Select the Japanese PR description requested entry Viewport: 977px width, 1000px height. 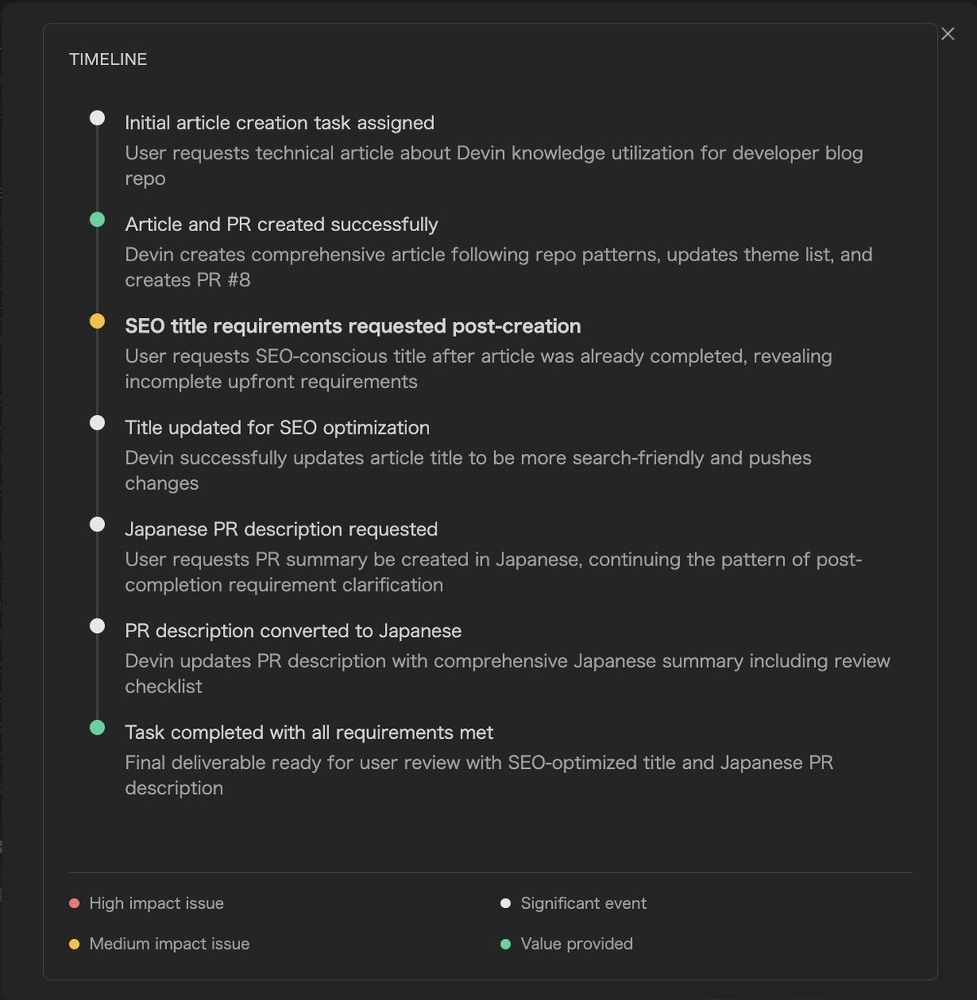(281, 530)
